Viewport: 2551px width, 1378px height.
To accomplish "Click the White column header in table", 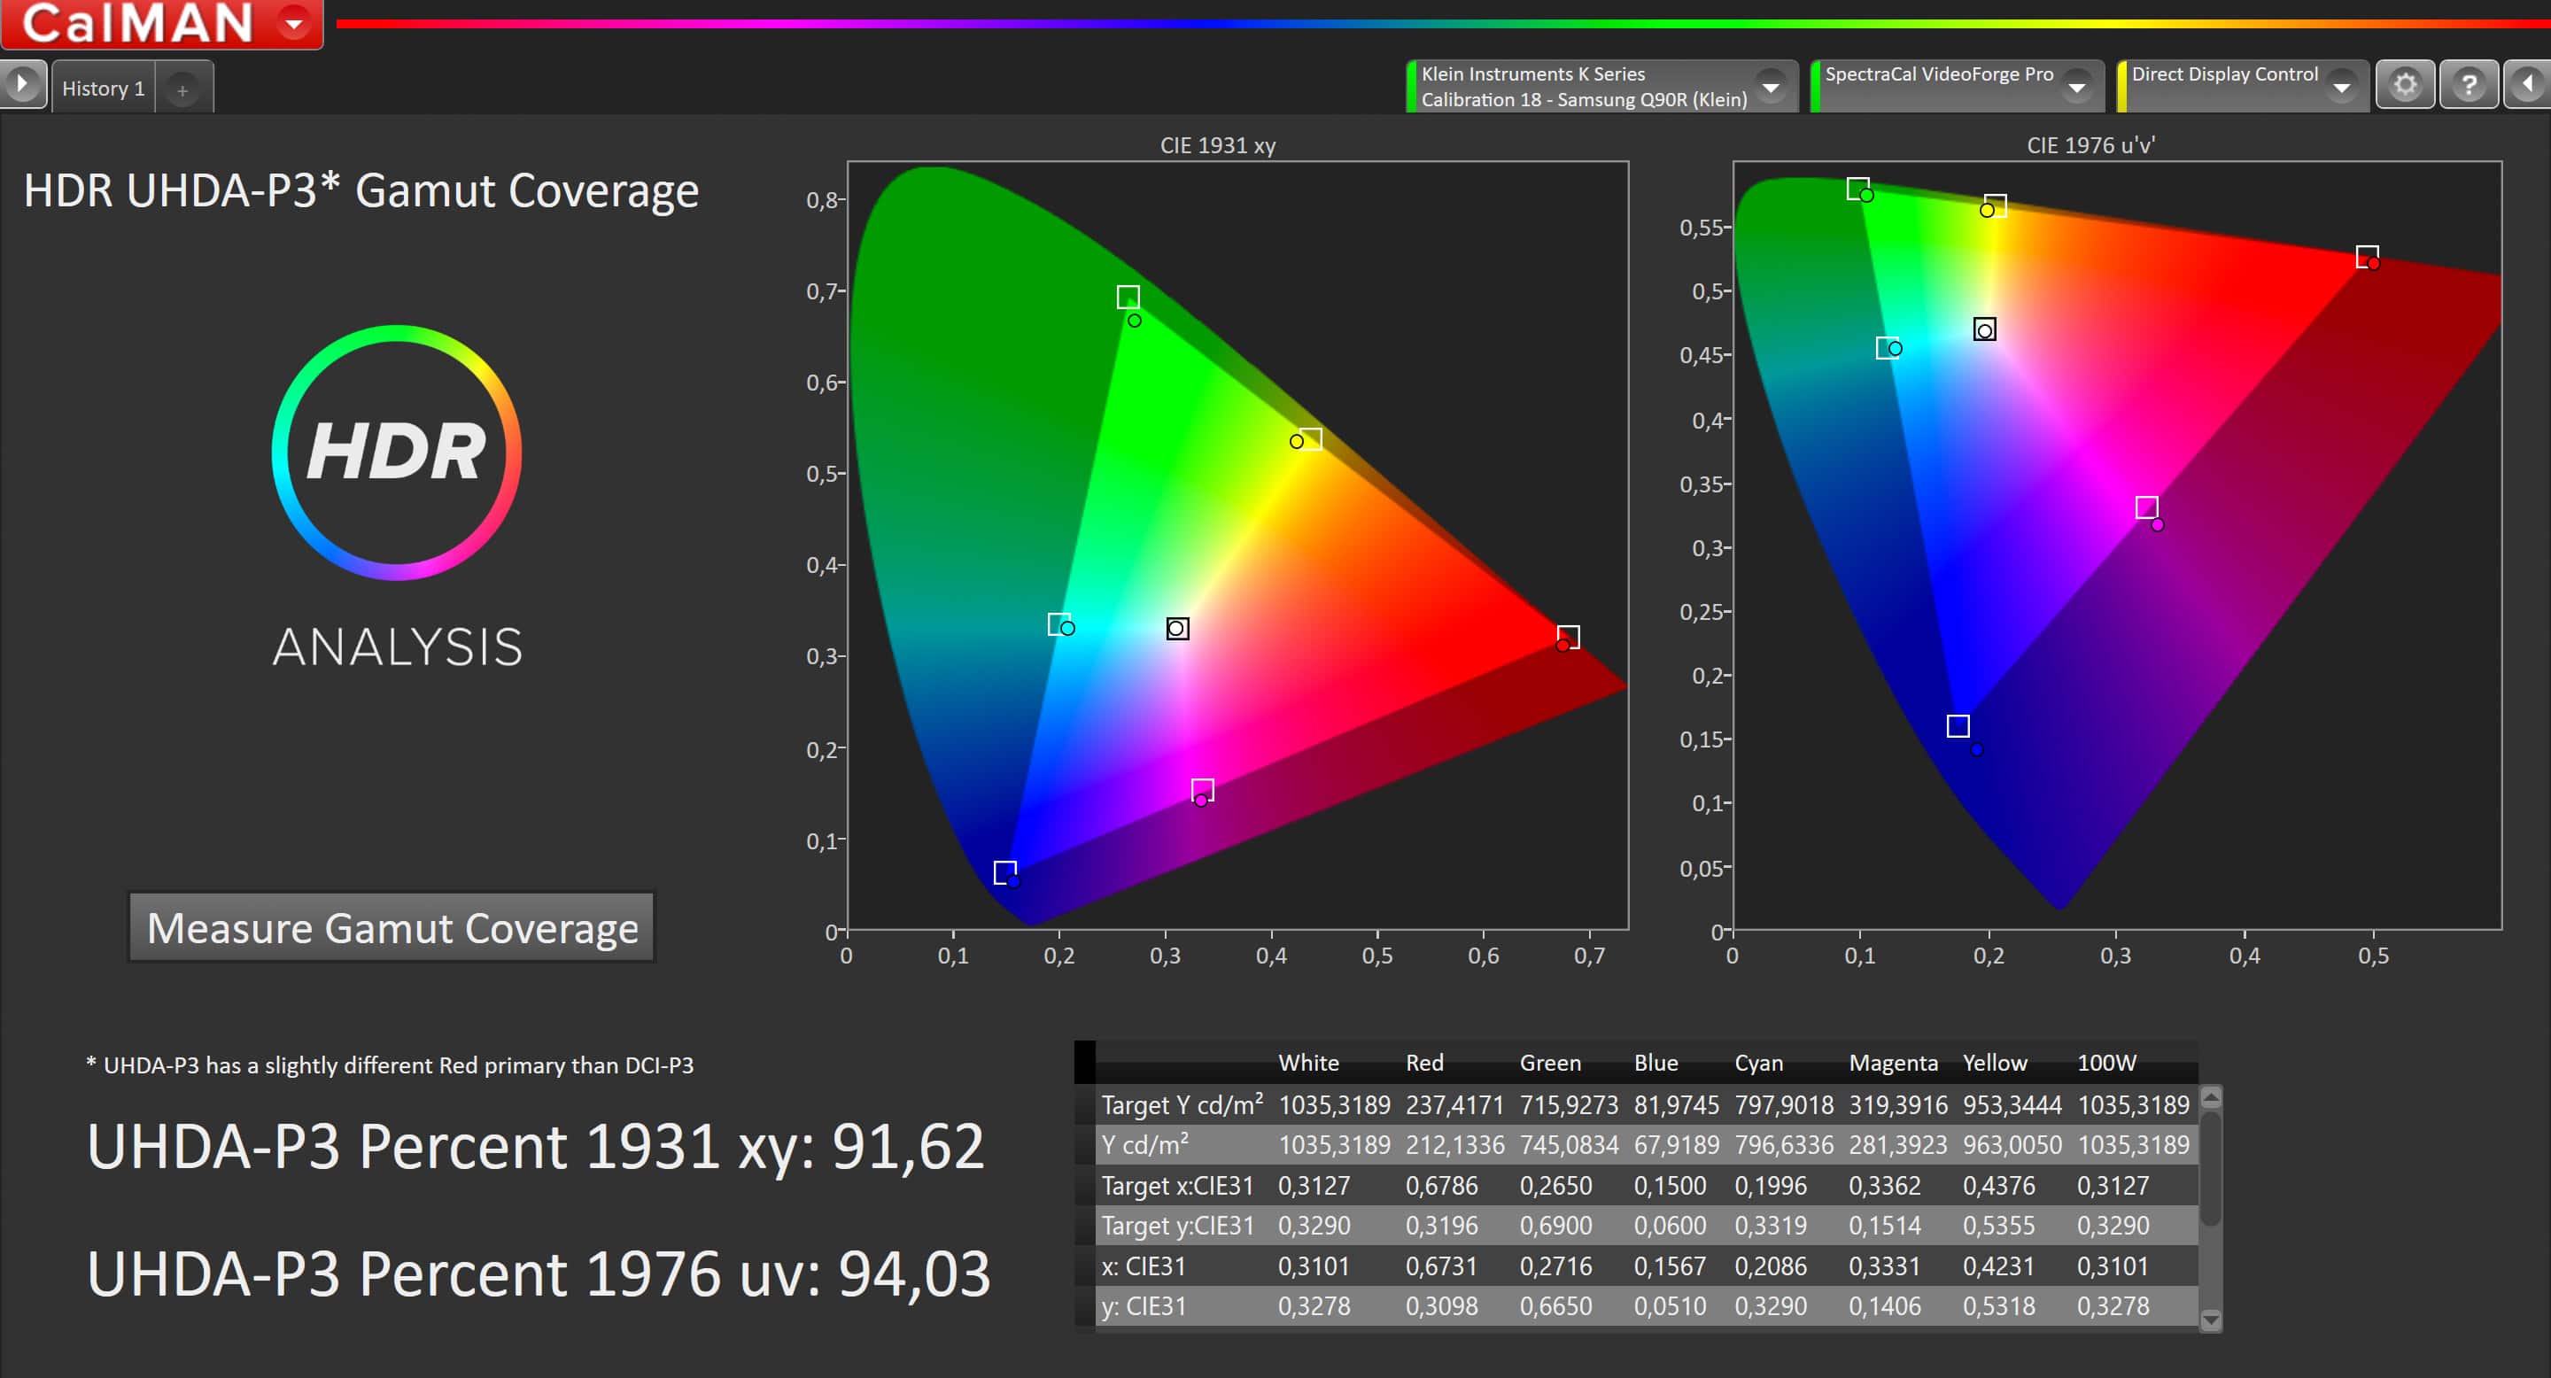I will point(1308,1062).
